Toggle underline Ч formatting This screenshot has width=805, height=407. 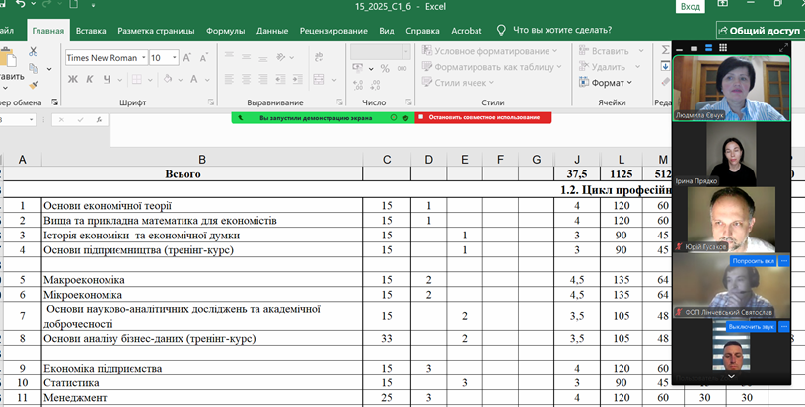pyautogui.click(x=107, y=80)
